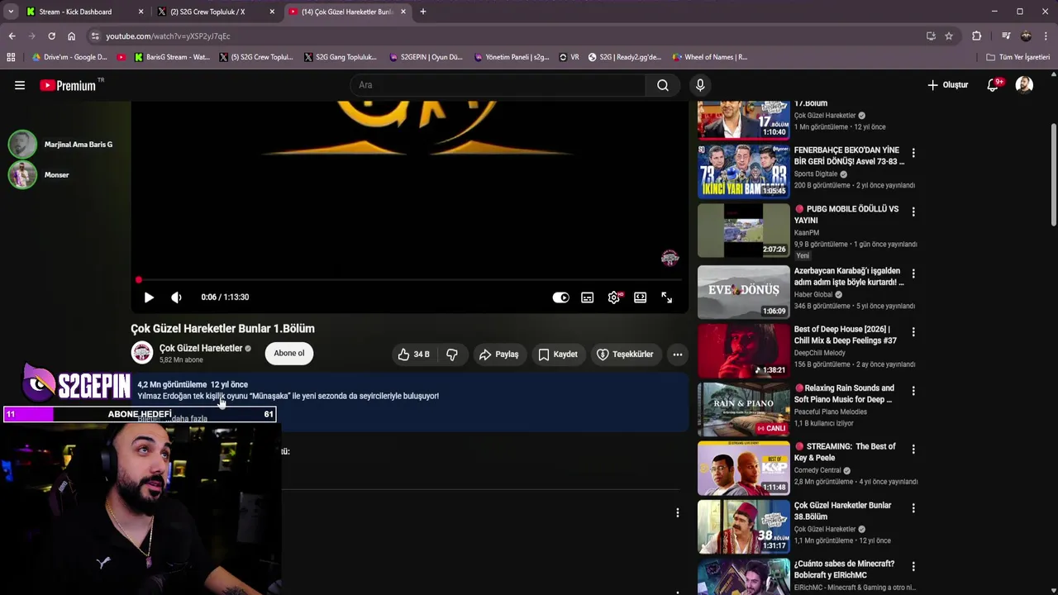
Task: Go to browser home page
Action: [71, 36]
